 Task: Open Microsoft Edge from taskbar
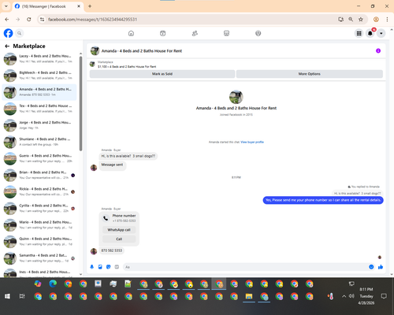[53, 283]
